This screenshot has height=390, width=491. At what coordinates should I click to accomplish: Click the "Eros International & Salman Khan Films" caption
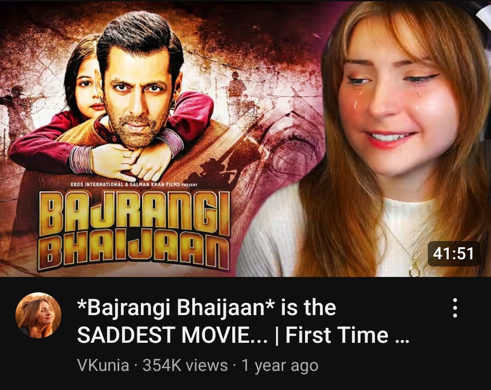click(134, 184)
